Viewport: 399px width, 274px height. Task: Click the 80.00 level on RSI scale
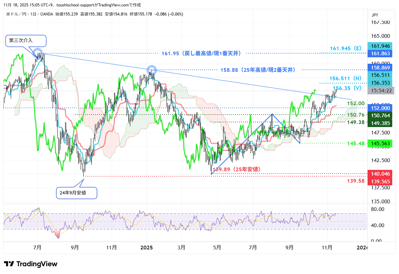(x=377, y=209)
